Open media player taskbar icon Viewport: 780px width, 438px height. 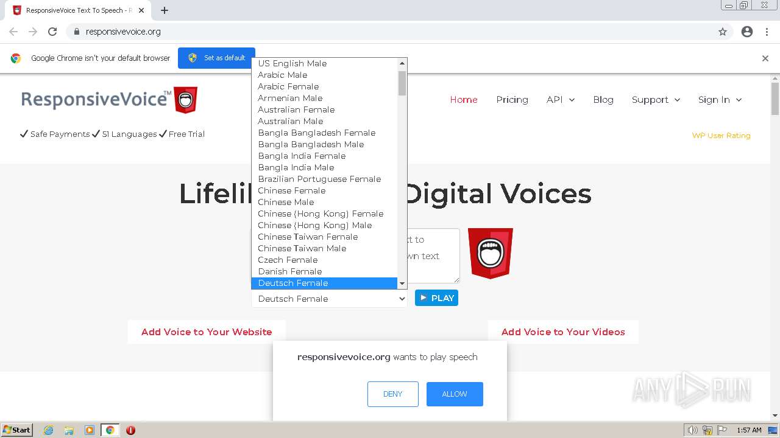coord(90,430)
